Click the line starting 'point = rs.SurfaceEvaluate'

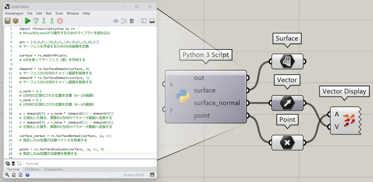coord(62,149)
